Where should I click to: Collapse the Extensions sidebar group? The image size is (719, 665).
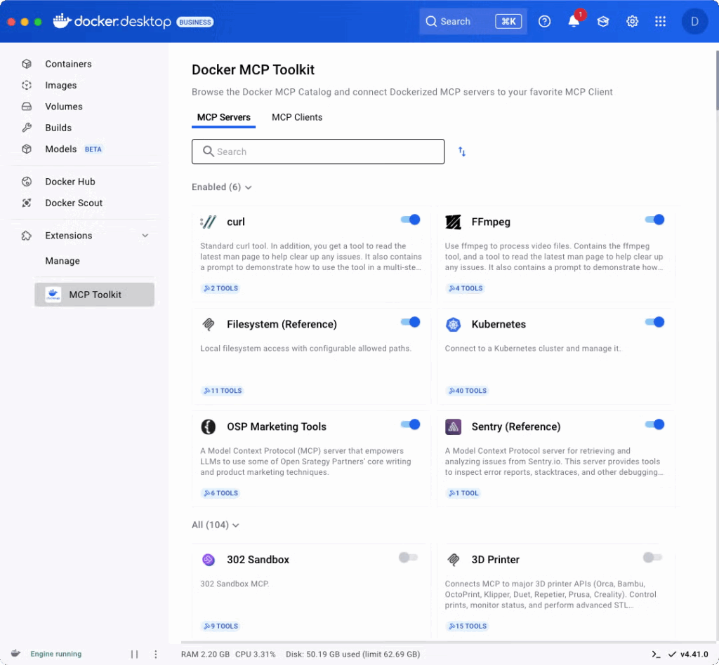pos(146,236)
